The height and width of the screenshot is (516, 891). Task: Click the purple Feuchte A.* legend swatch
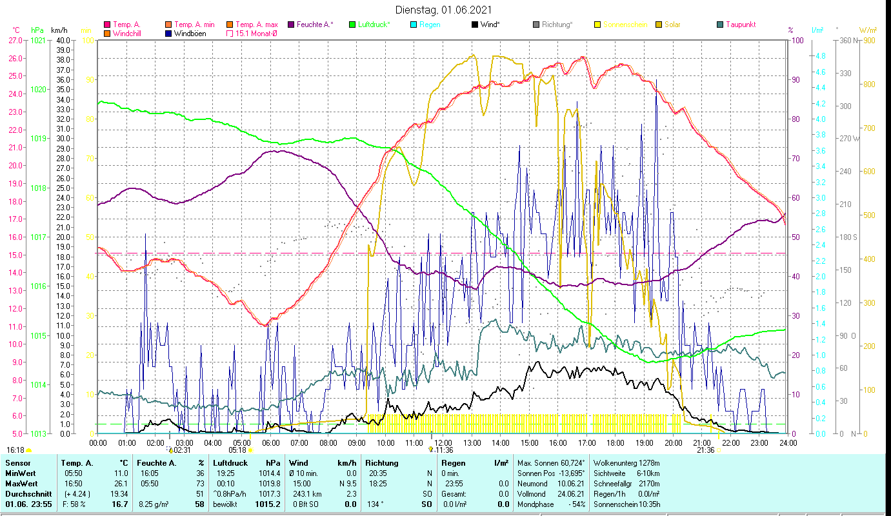click(x=291, y=25)
